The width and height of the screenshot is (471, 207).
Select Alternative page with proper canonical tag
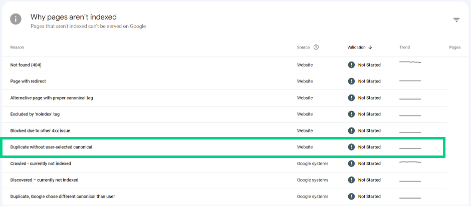(52, 98)
